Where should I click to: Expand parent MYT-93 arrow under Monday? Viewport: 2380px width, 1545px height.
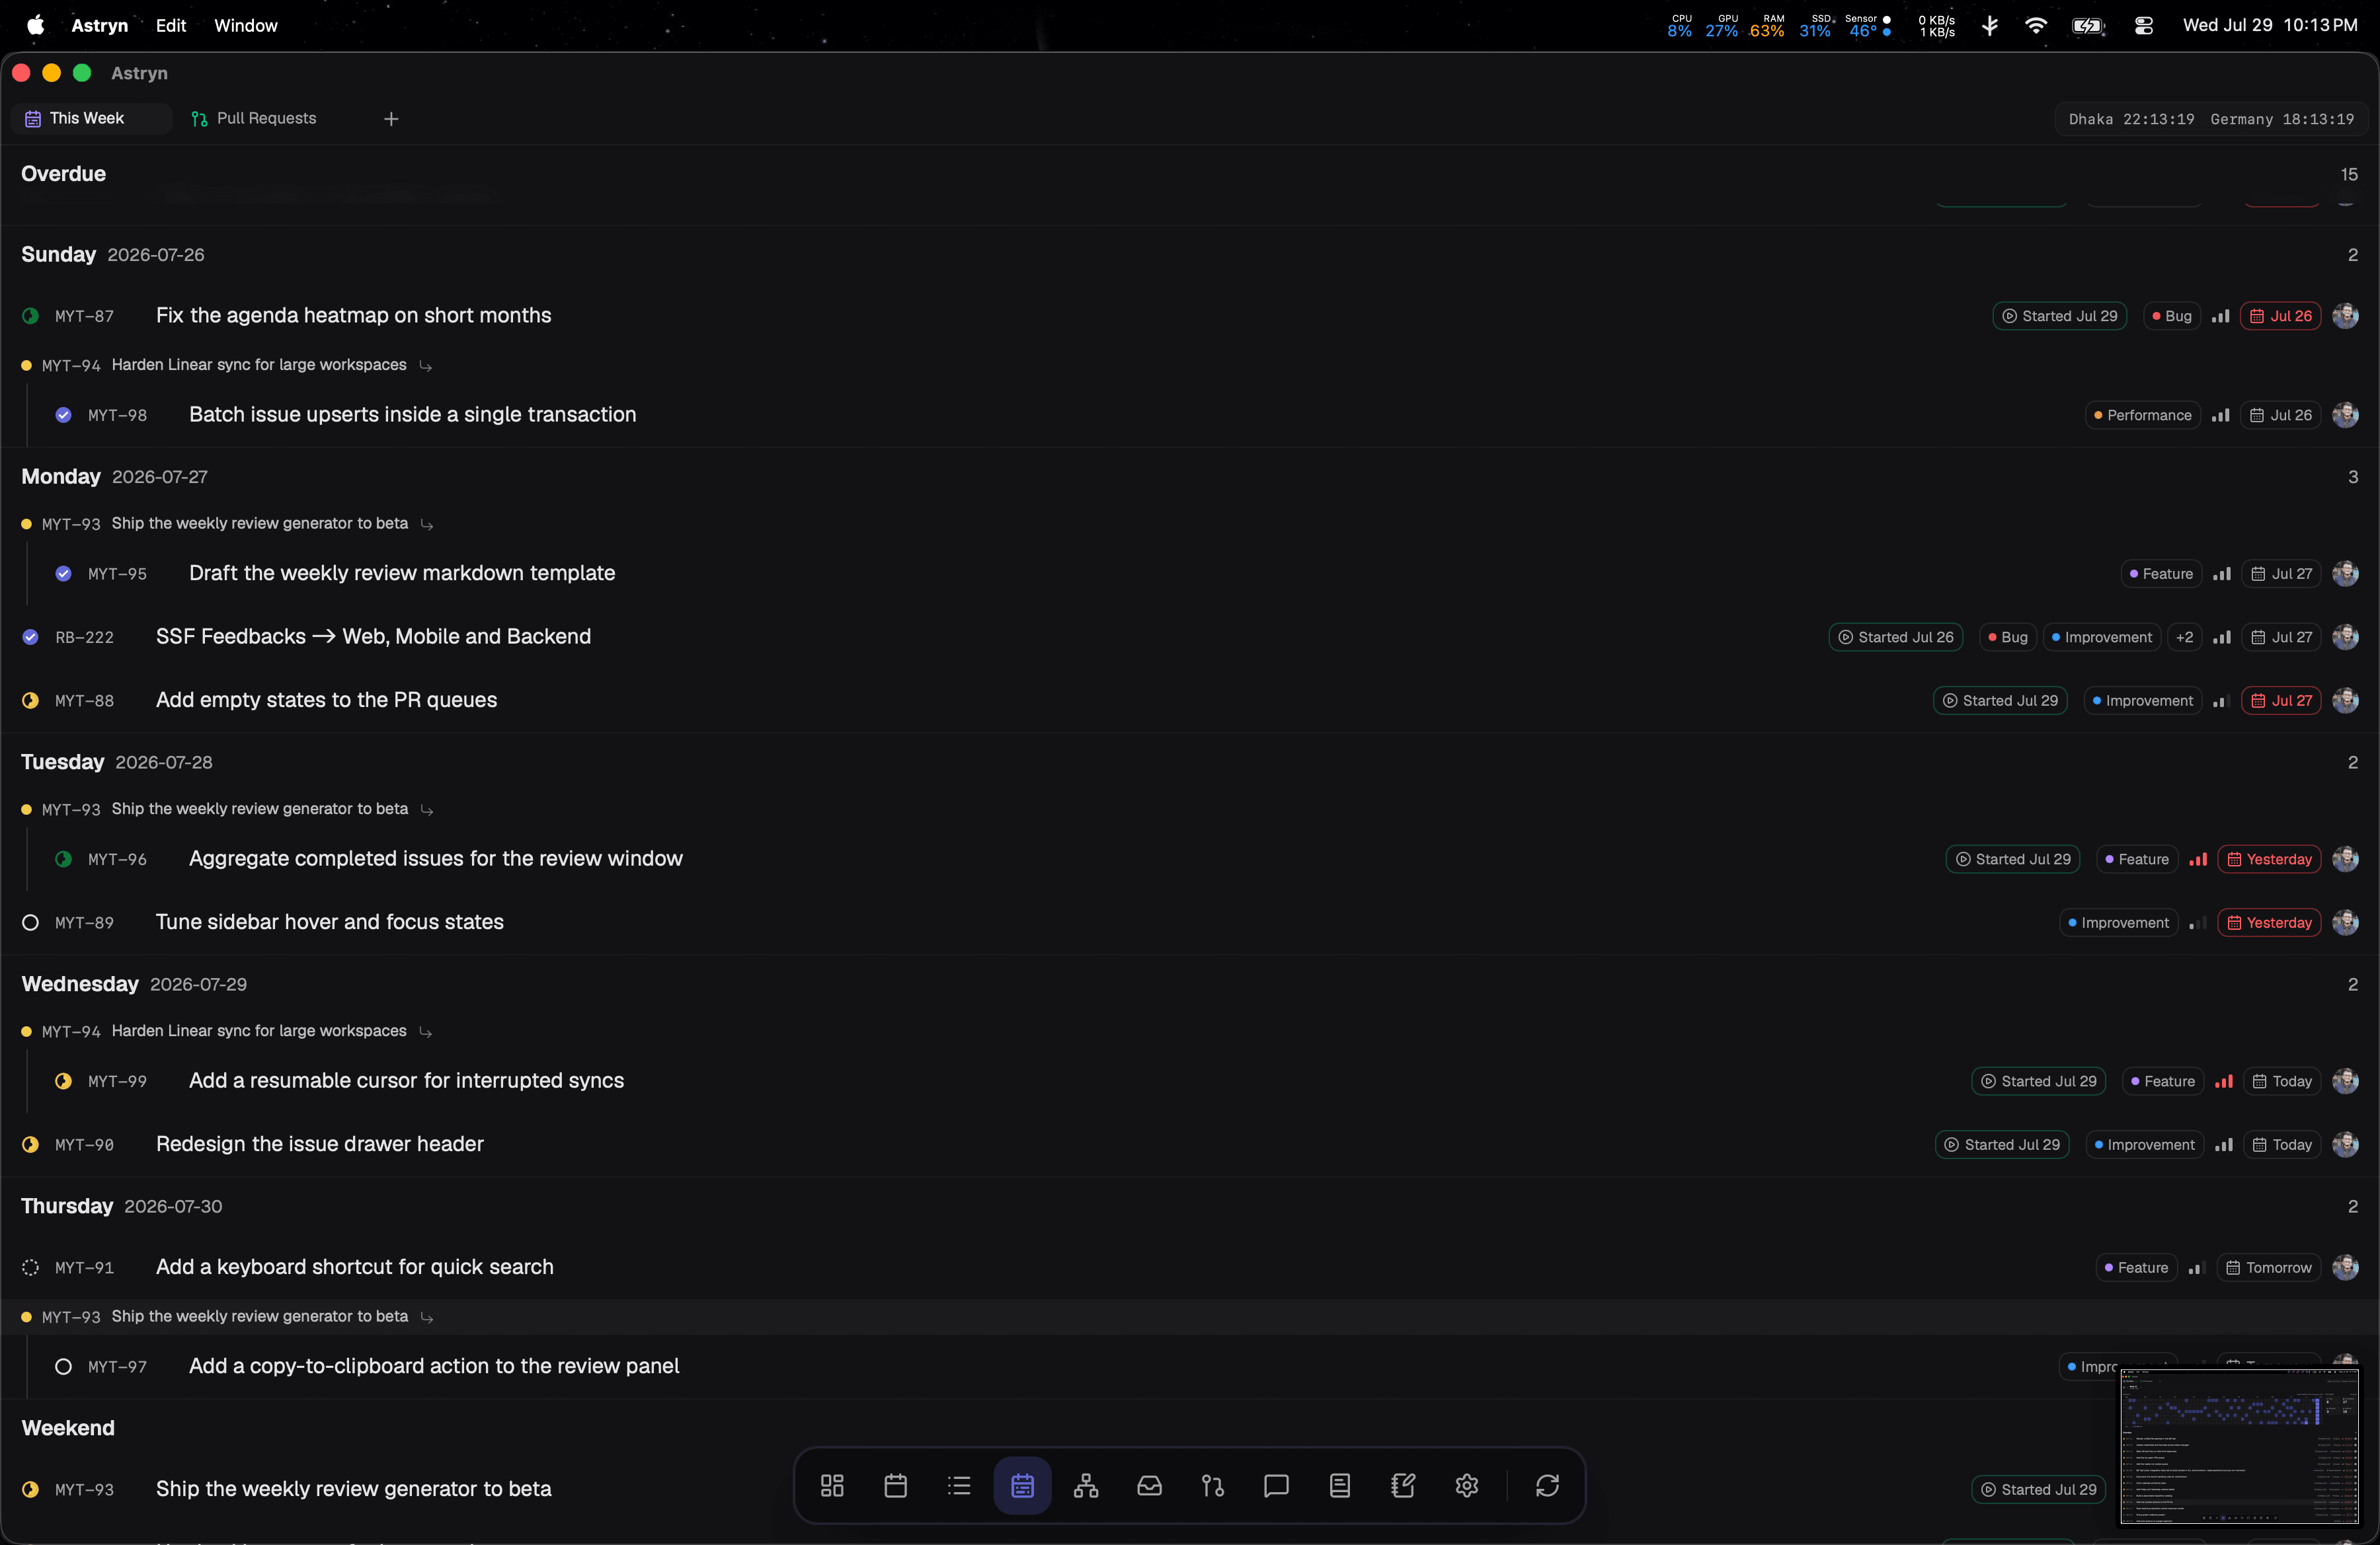(x=427, y=525)
